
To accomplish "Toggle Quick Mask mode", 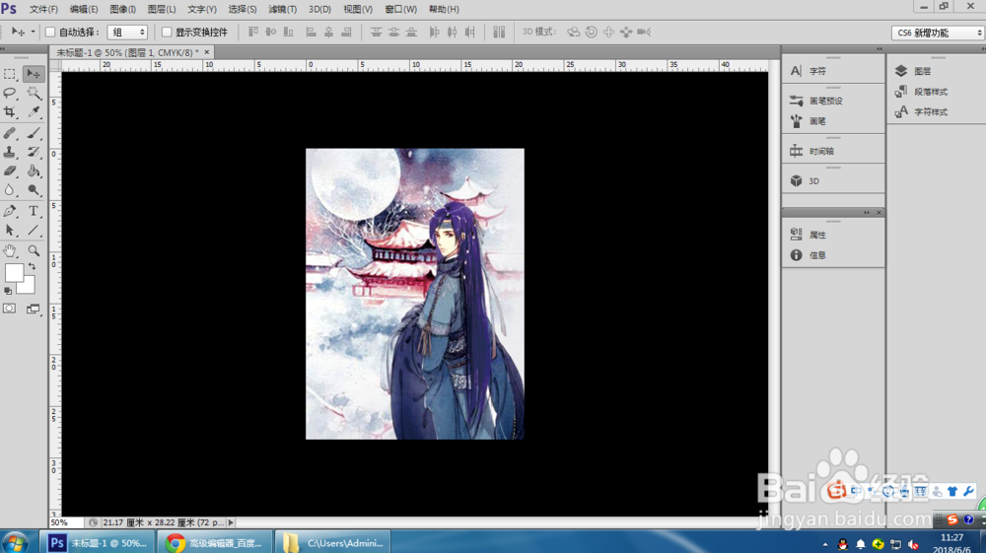I will coord(10,309).
